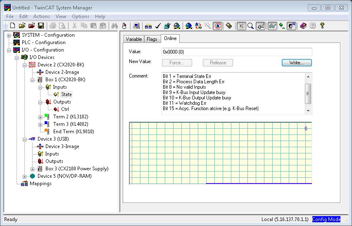
Task: Open the Actions menu
Action: 42,16
